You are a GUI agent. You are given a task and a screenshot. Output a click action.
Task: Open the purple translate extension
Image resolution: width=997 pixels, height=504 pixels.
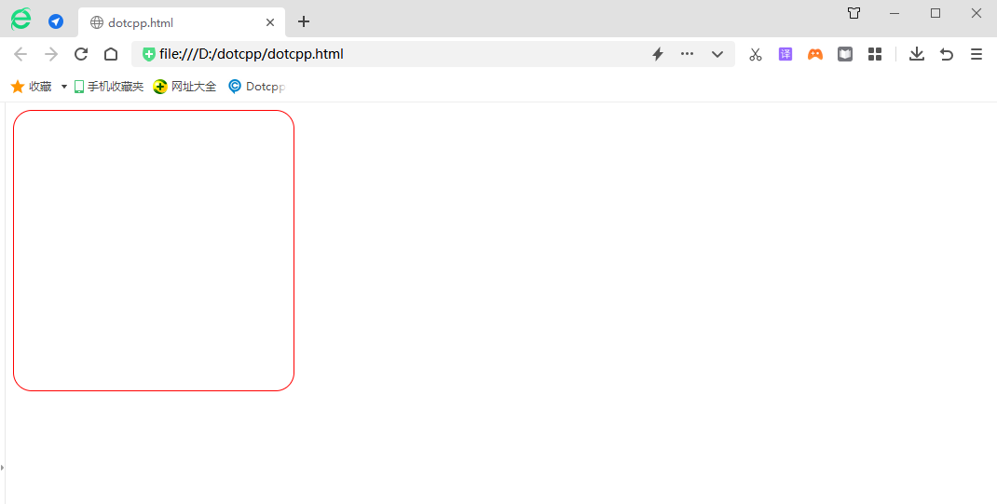(x=785, y=54)
